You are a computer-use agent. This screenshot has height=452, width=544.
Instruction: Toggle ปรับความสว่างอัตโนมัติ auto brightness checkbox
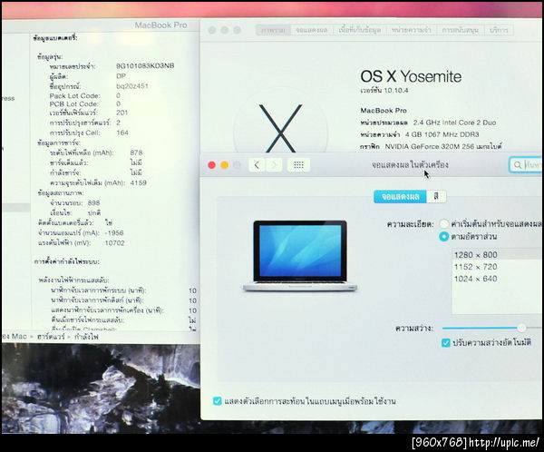pyautogui.click(x=446, y=343)
